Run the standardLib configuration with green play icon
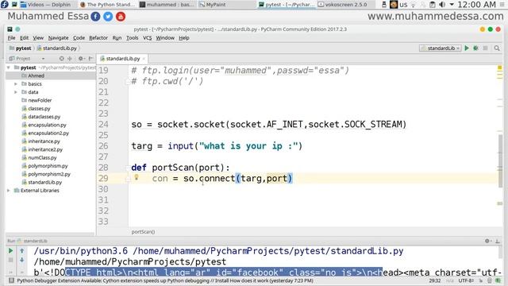This screenshot has width=508, height=286. 467,48
